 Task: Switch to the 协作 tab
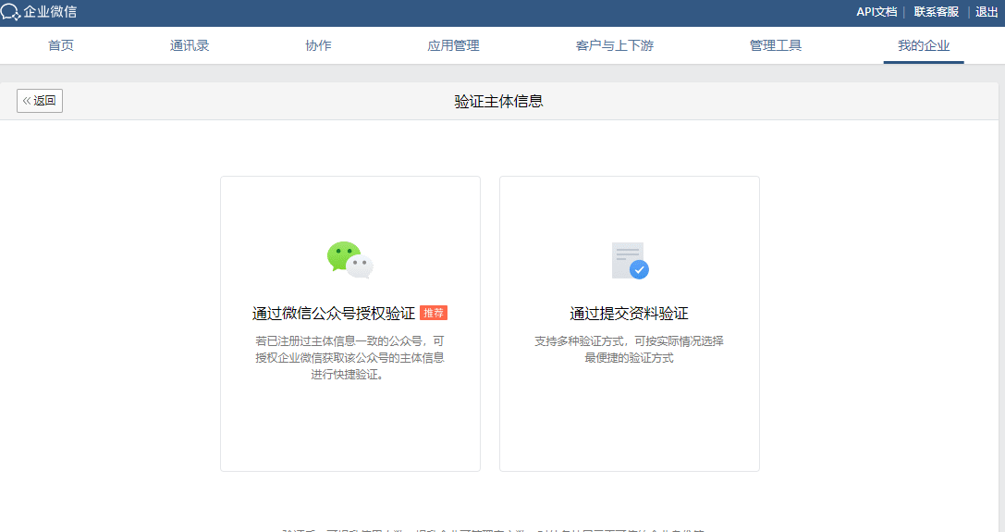pos(319,45)
